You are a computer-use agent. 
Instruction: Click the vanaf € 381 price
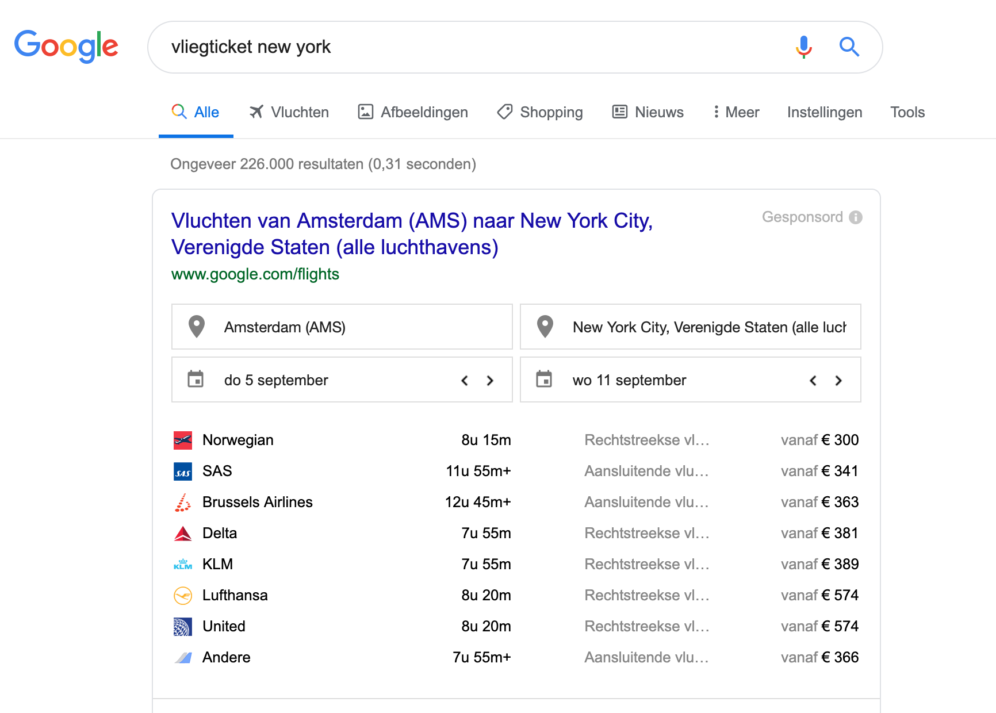pos(819,534)
